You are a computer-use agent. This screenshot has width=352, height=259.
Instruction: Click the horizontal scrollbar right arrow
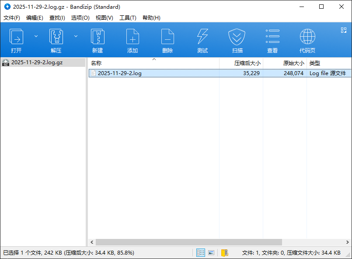coord(348,242)
